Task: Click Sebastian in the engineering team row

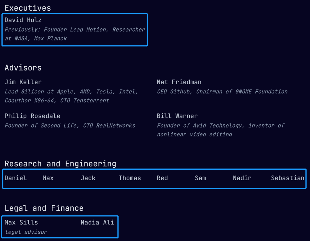Action: click(288, 178)
